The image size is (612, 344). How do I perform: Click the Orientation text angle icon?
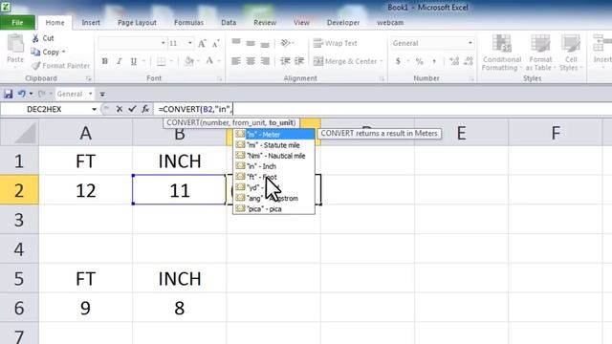click(286, 43)
